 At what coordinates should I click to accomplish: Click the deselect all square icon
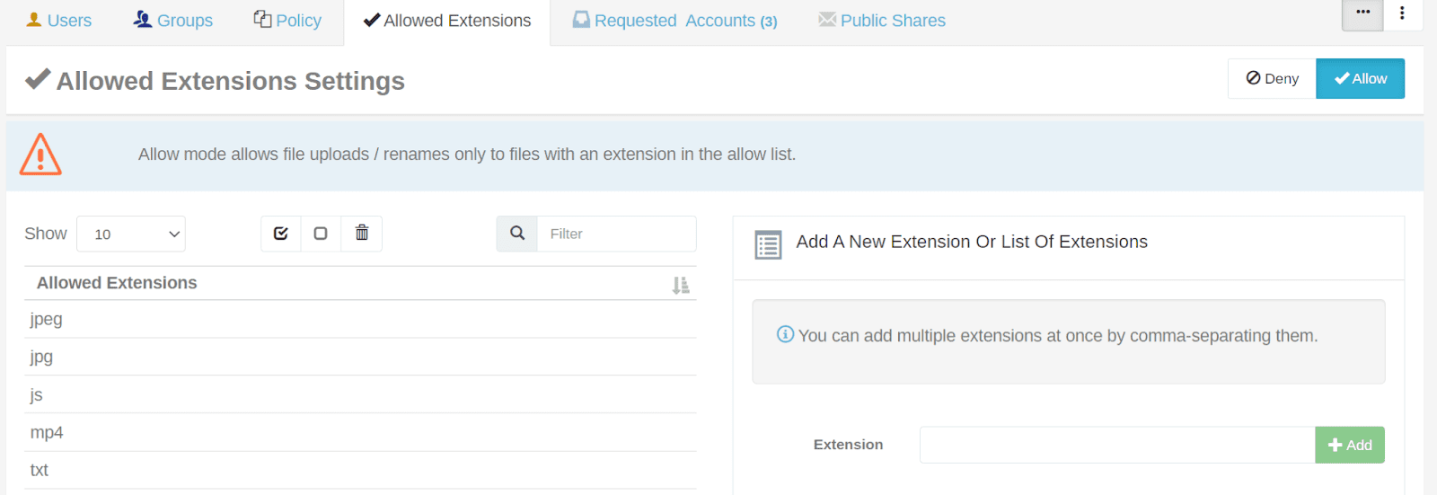pos(321,234)
